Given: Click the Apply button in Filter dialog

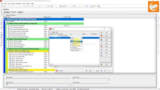Looking at the screenshot, I should point(105,40).
